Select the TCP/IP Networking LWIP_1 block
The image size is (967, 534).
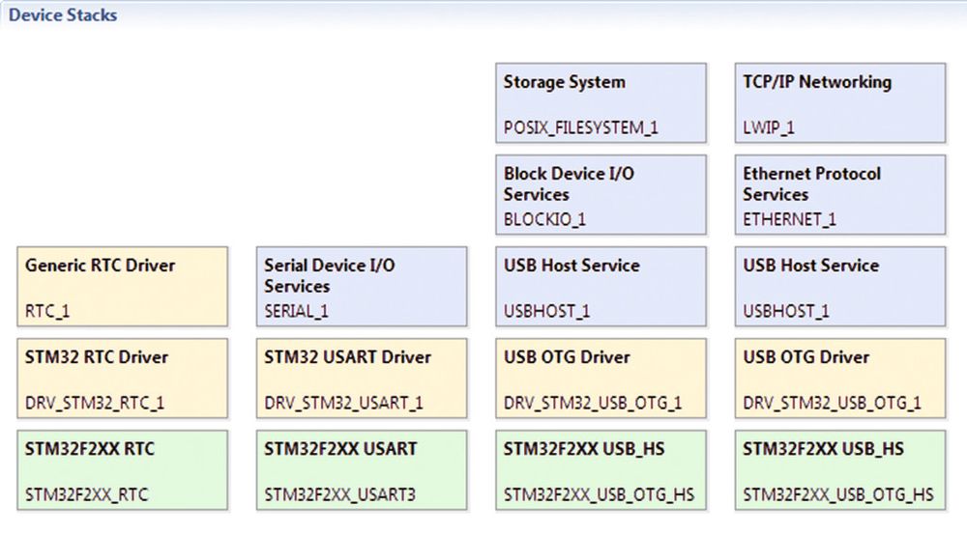840,103
